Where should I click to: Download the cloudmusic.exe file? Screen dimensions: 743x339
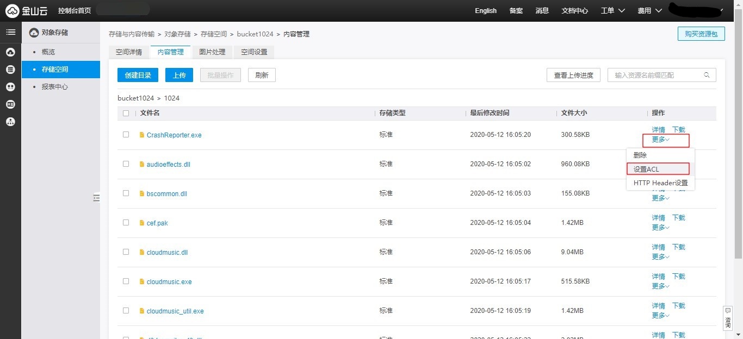pyautogui.click(x=679, y=277)
